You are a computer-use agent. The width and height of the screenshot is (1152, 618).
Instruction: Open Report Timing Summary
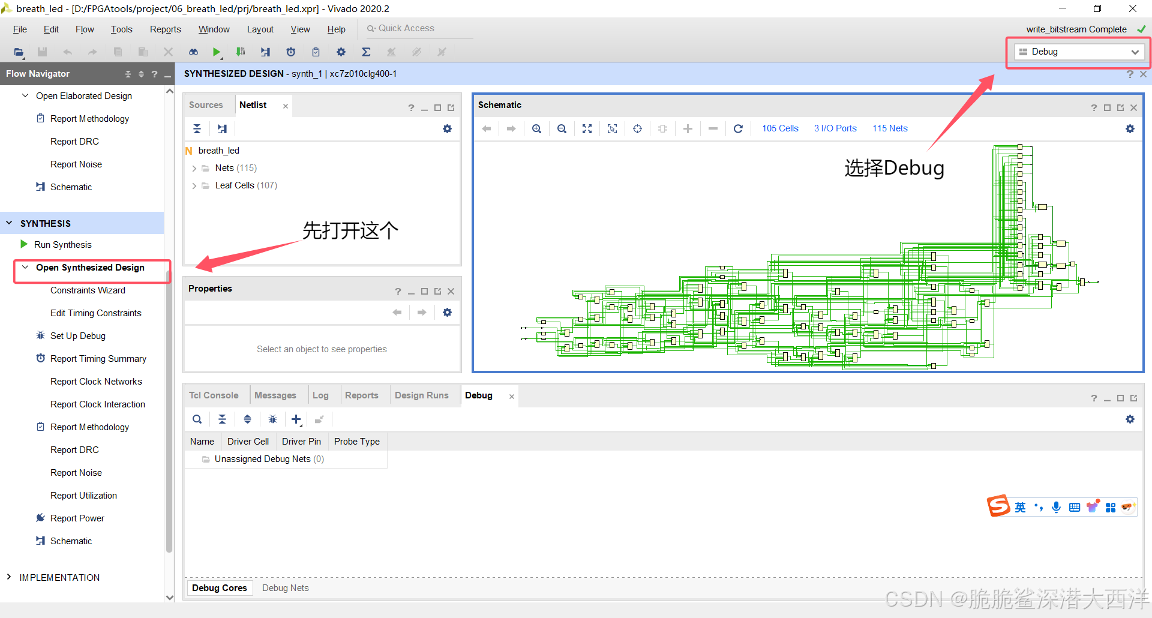point(98,359)
